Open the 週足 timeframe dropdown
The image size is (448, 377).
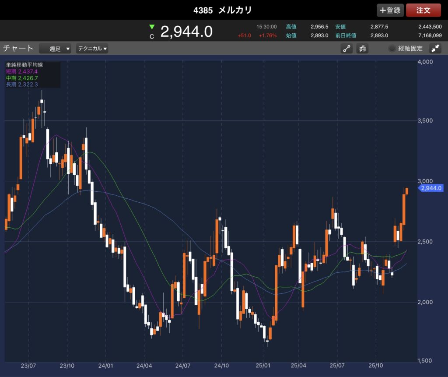click(55, 49)
